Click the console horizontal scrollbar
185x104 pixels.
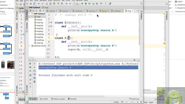71,96
